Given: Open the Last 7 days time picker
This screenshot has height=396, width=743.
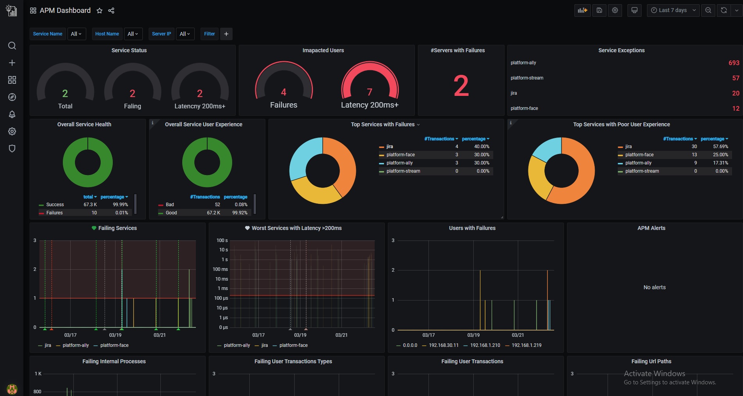Looking at the screenshot, I should point(673,11).
